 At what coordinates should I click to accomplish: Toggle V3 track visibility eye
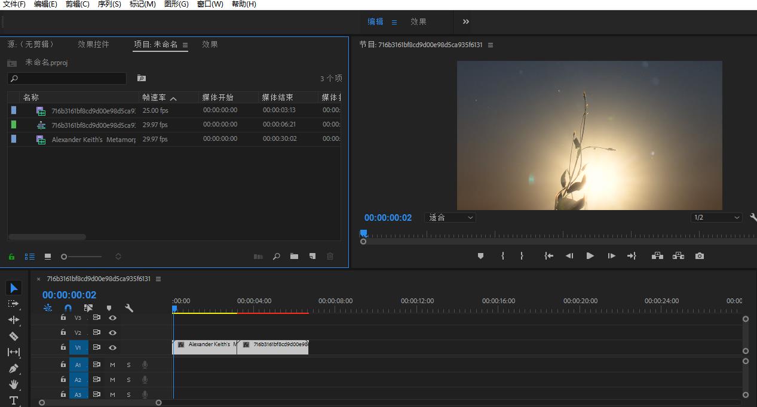(x=112, y=318)
